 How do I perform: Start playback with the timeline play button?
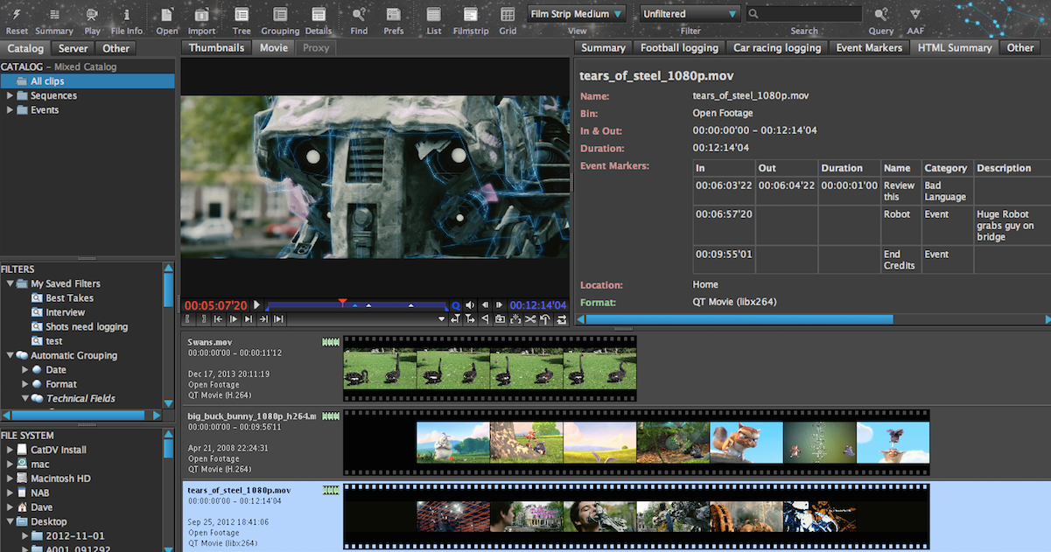pos(257,305)
